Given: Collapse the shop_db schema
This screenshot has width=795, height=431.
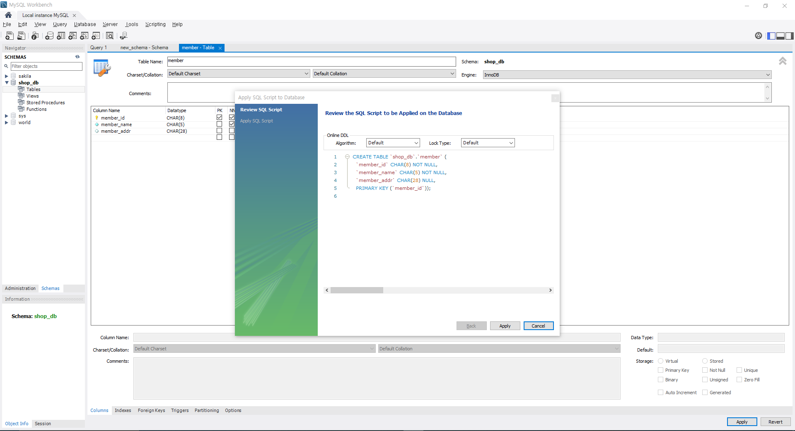Looking at the screenshot, I should (x=7, y=83).
